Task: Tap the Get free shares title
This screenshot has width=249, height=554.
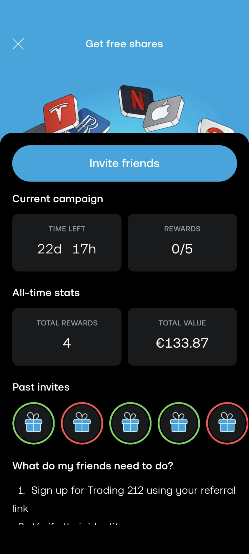Action: click(x=124, y=44)
